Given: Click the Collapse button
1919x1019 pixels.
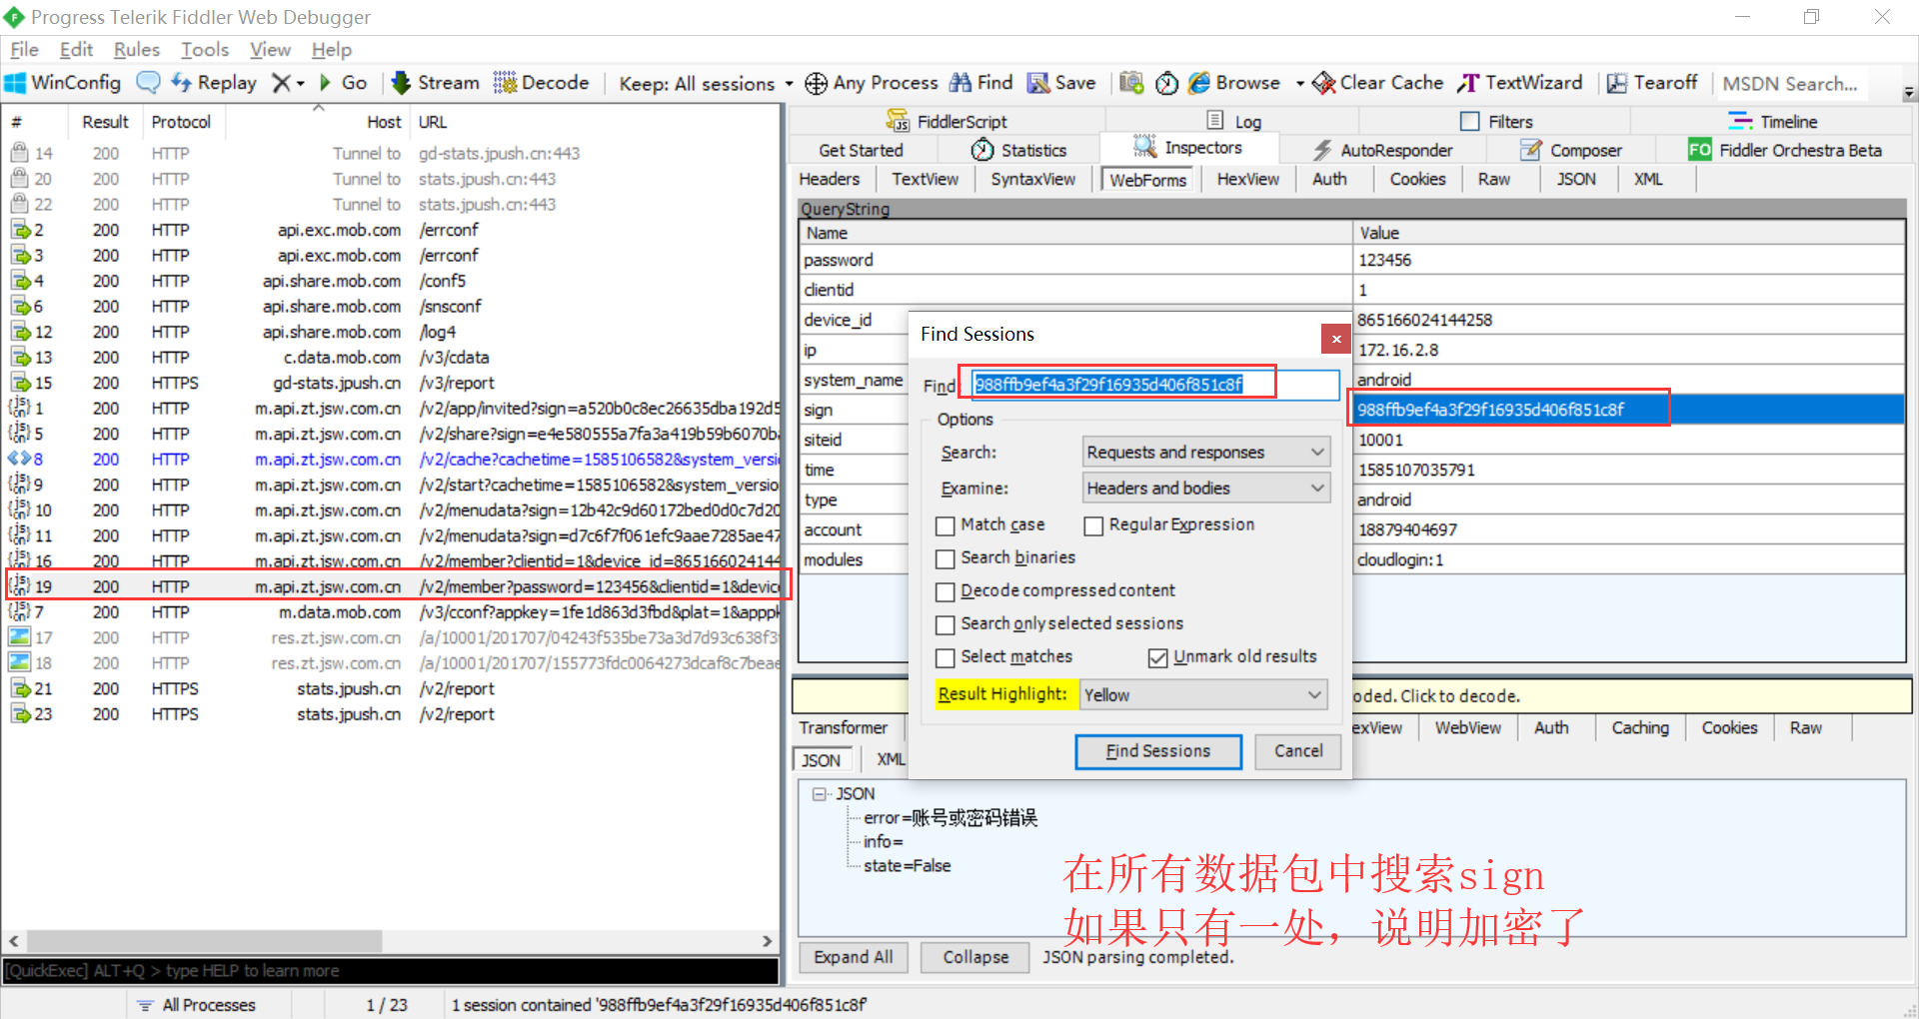Looking at the screenshot, I should [975, 957].
